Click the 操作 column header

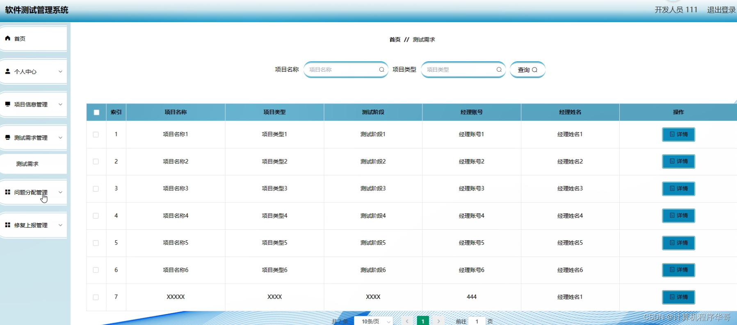(678, 112)
